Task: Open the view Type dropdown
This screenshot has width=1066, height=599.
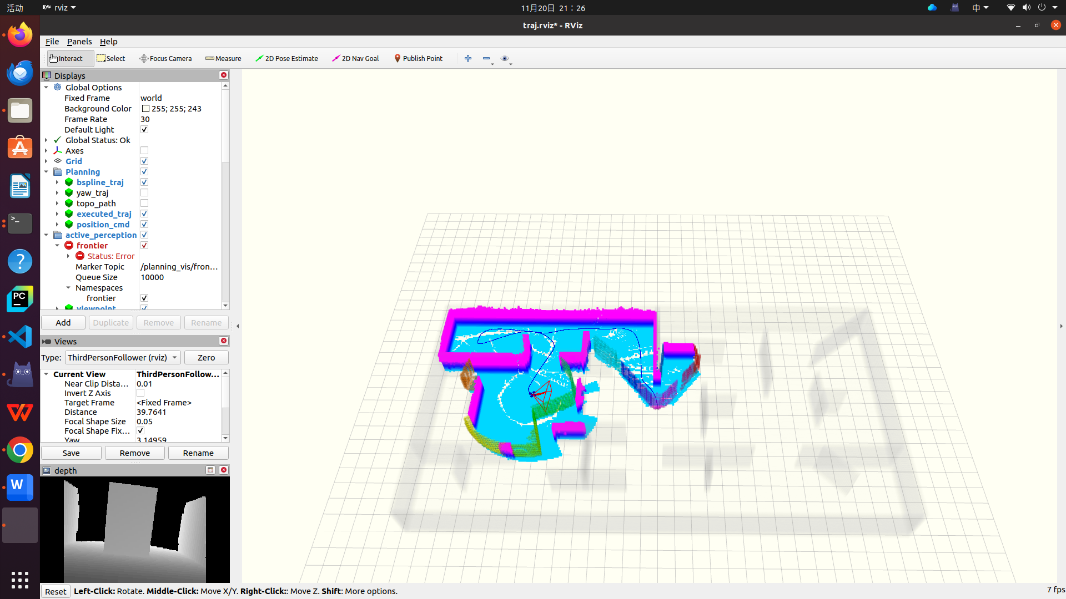Action: pos(122,358)
